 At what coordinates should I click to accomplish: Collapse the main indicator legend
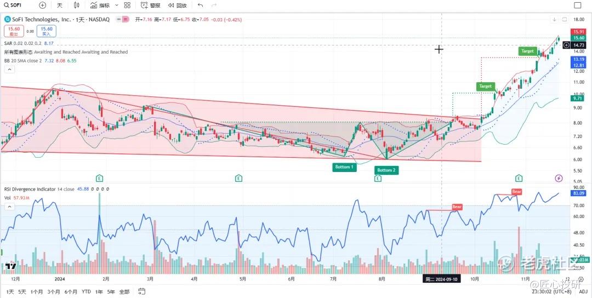click(x=9, y=70)
